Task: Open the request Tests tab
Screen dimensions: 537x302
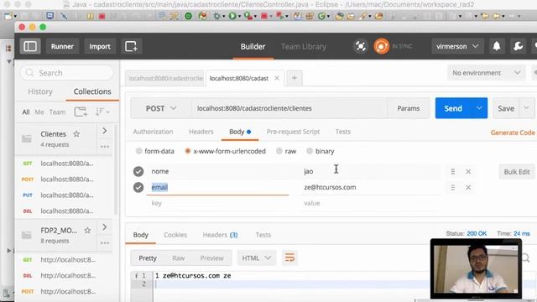Action: (343, 132)
